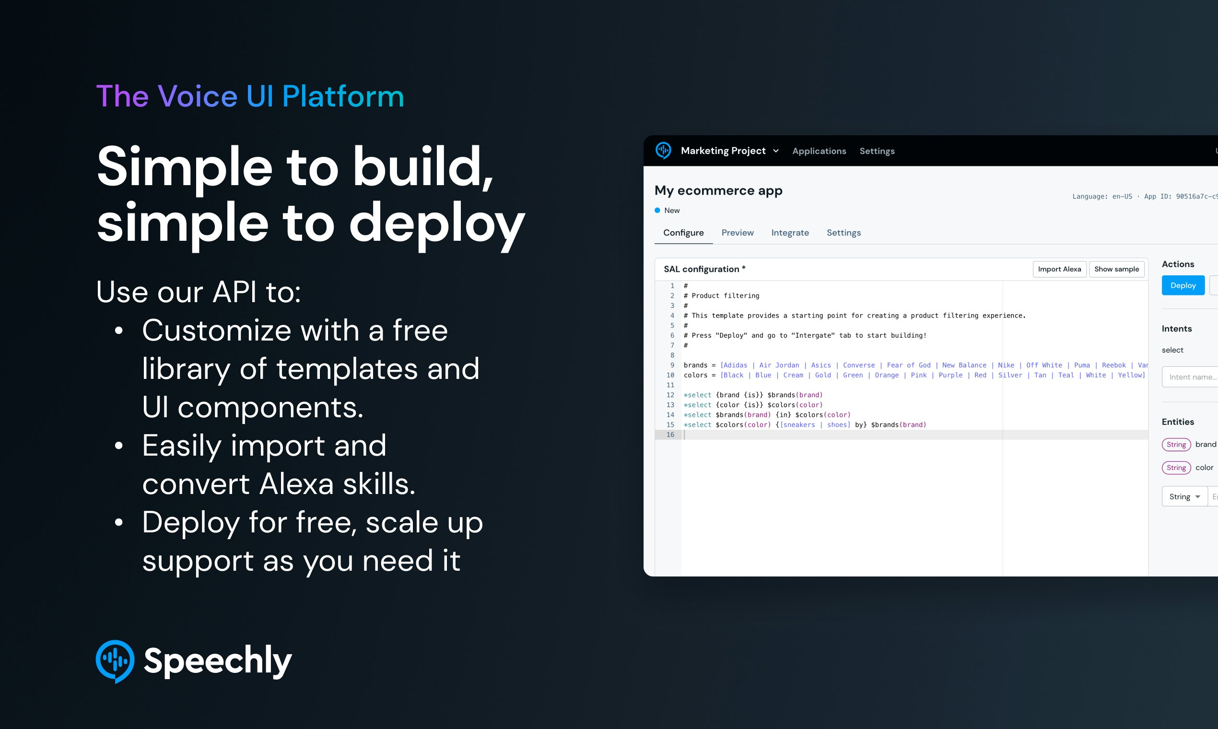Click the Show sample button
The height and width of the screenshot is (729, 1218).
coord(1117,269)
